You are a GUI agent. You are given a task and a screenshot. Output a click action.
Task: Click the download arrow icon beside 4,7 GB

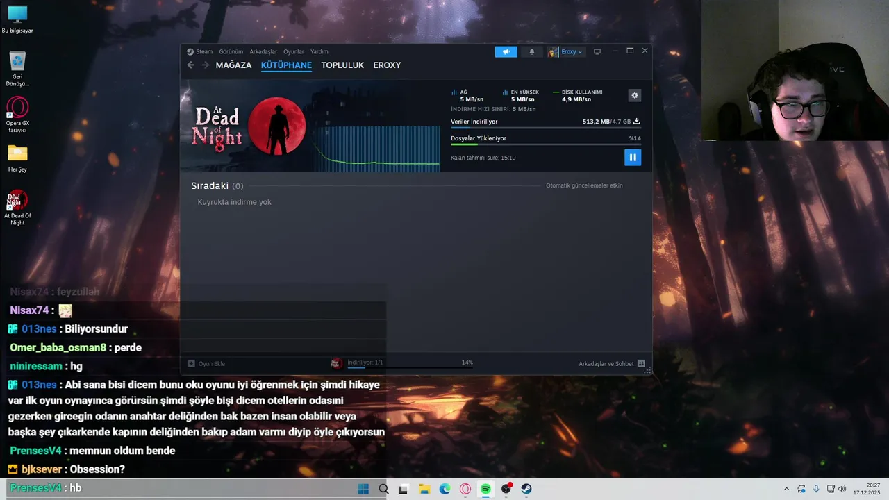point(636,122)
